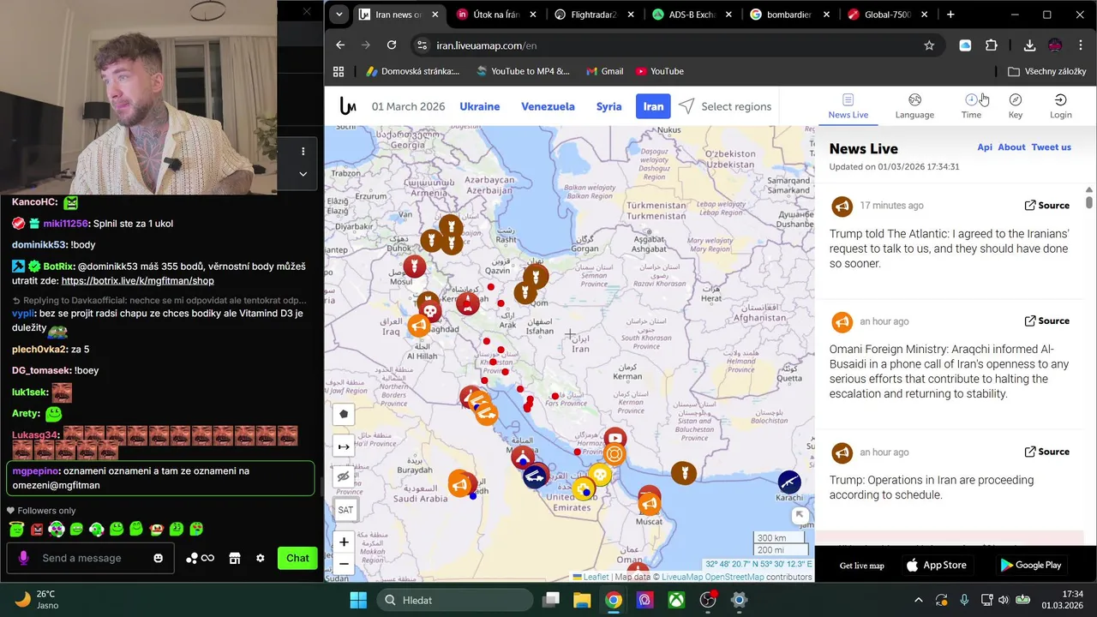Click the navy rocket launcher marker
This screenshot has height=617, width=1097.
536,476
